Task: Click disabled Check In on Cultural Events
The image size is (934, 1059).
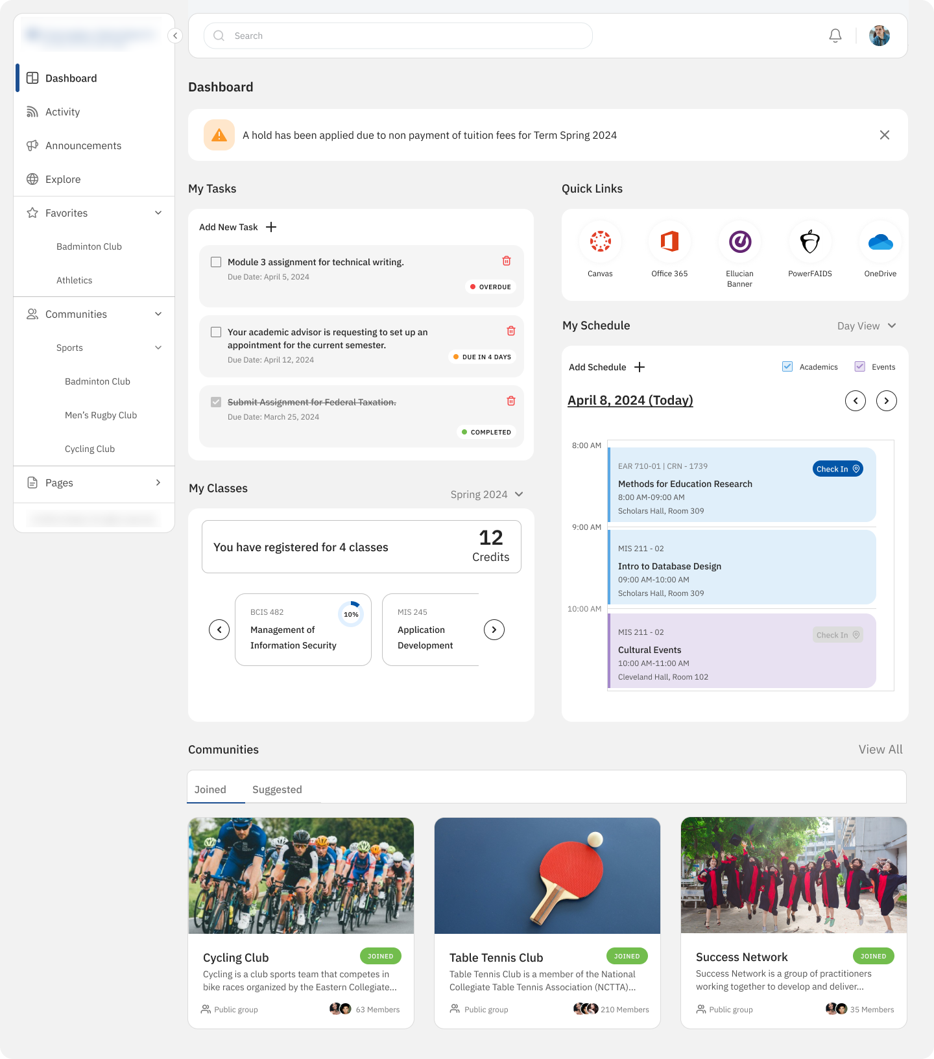Action: coord(838,635)
